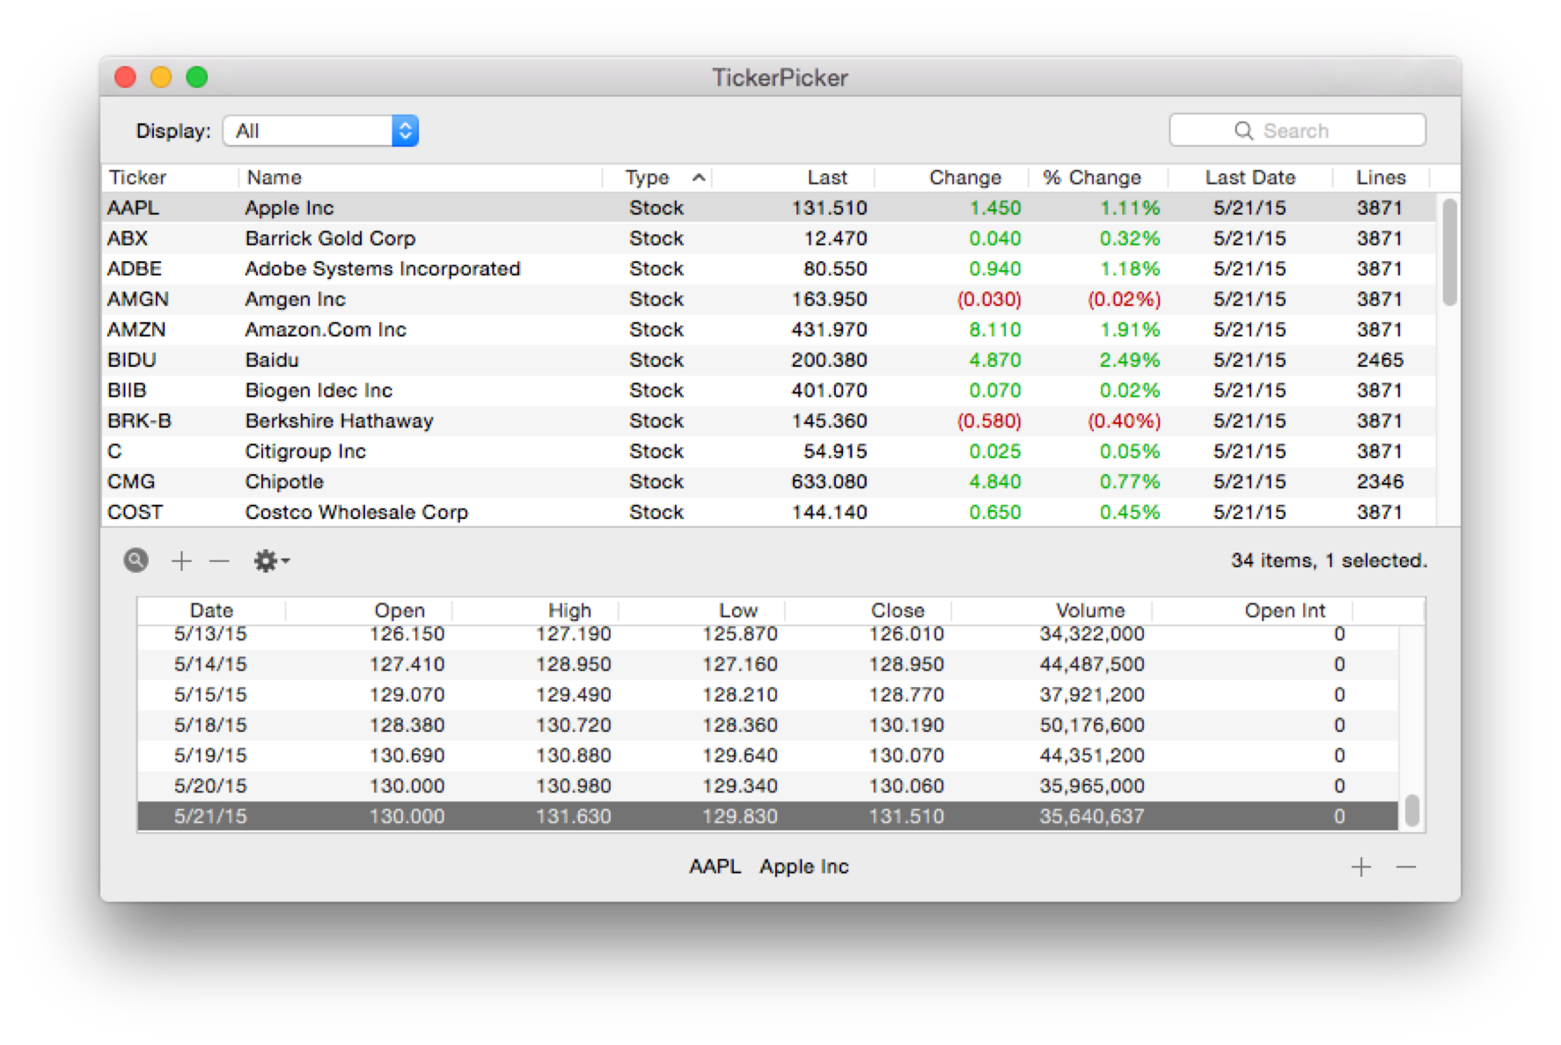Add a price row with the bottom-right plus
Screen dimensions: 1561x1045
(1360, 866)
